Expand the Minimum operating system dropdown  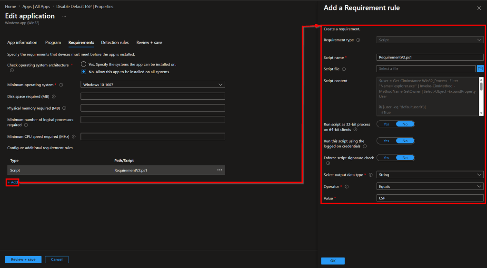(x=153, y=85)
